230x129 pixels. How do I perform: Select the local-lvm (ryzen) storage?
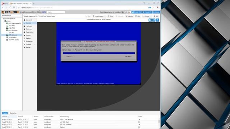coord(14,40)
